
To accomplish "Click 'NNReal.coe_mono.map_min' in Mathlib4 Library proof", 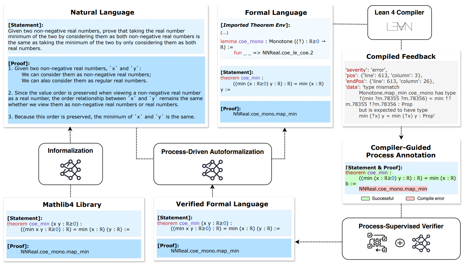I will [x=55, y=252].
